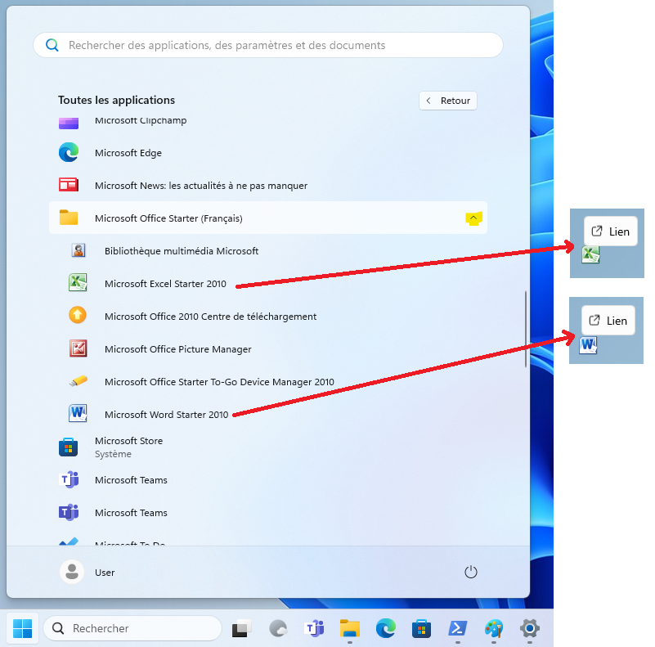Open Bibliothèque multimédia Microsoft icon

point(79,250)
